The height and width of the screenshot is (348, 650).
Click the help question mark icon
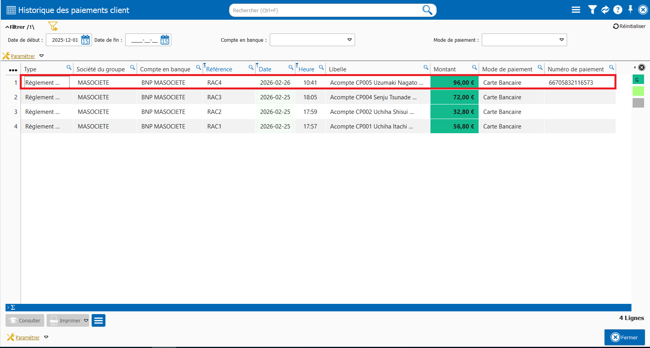(x=618, y=10)
